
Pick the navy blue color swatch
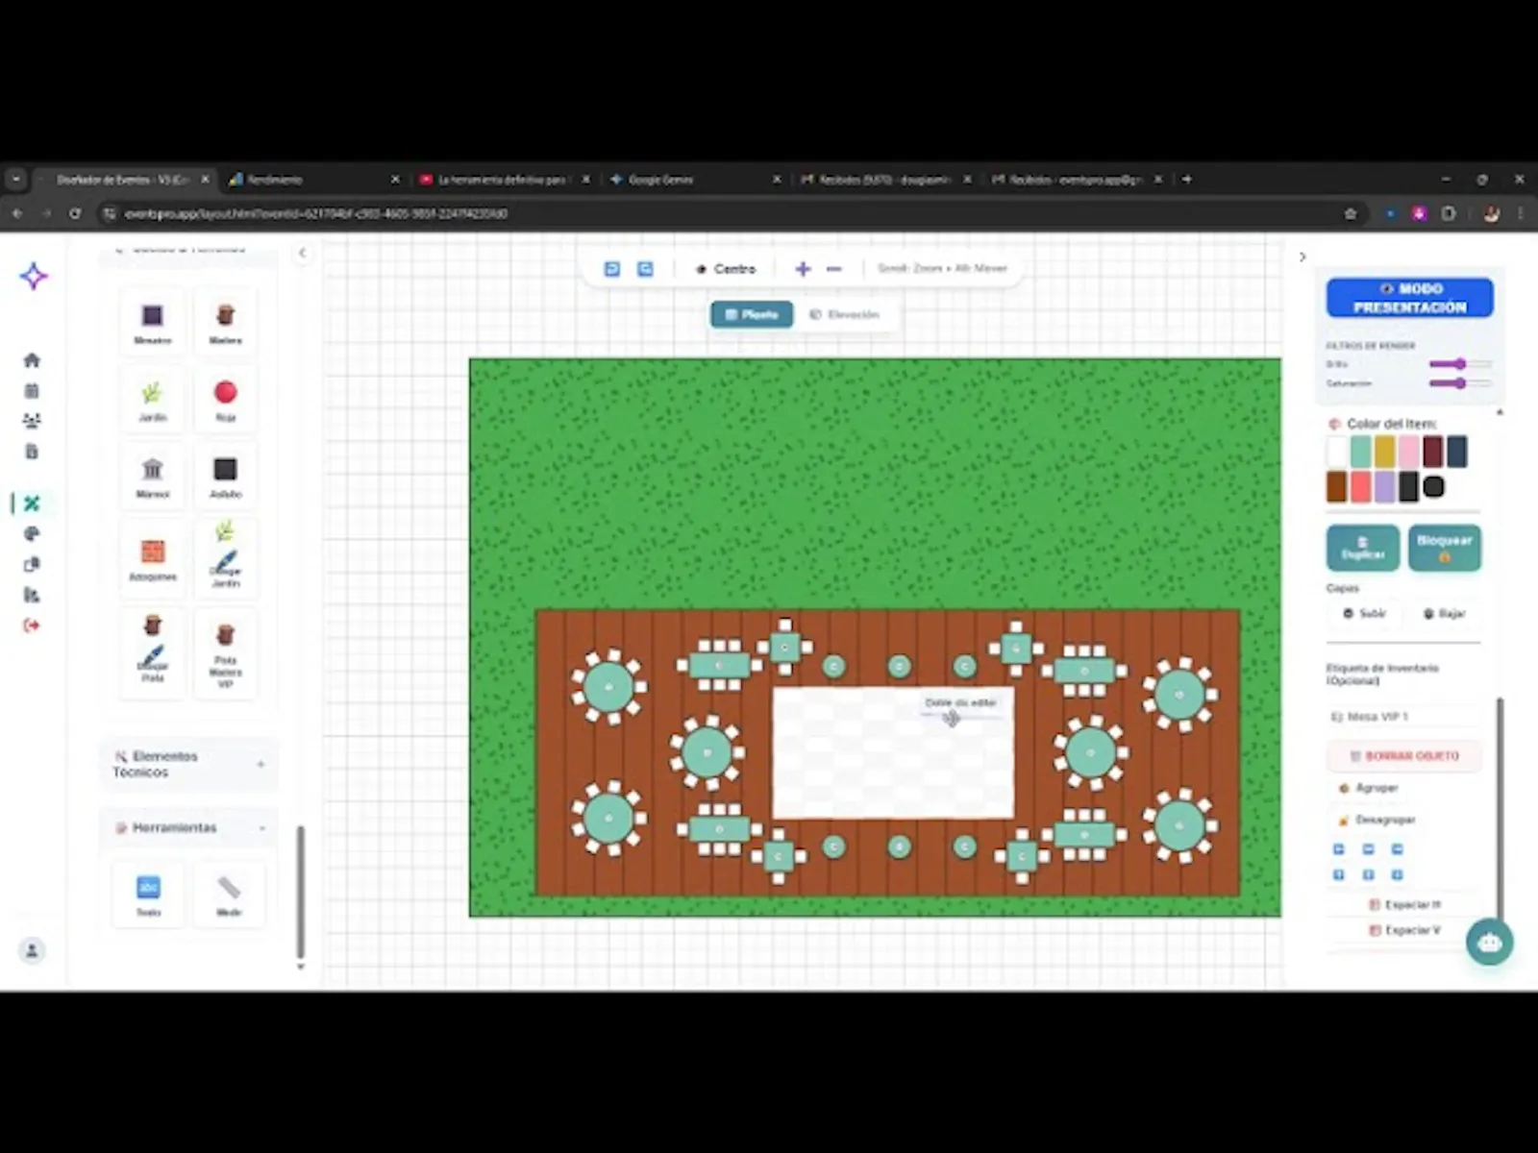(x=1456, y=452)
